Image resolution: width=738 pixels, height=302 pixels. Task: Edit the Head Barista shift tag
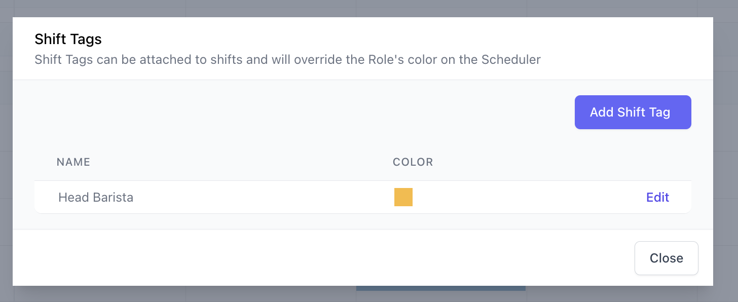(x=657, y=197)
